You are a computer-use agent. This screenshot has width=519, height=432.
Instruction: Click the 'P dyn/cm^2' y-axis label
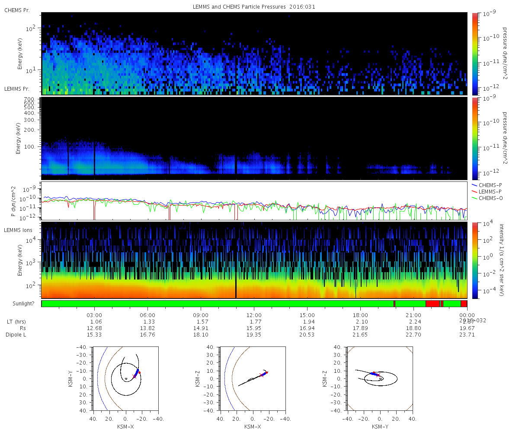(13, 201)
